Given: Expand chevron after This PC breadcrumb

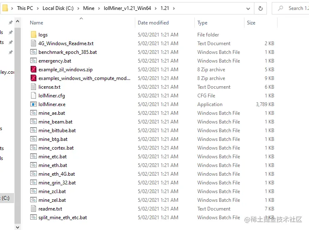Looking at the screenshot, I should [x=38, y=8].
